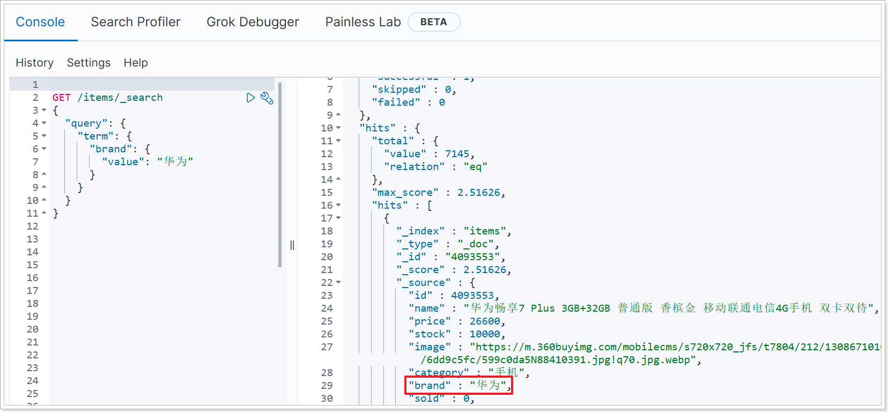
Task: Open the Painless Lab tab
Action: point(363,22)
